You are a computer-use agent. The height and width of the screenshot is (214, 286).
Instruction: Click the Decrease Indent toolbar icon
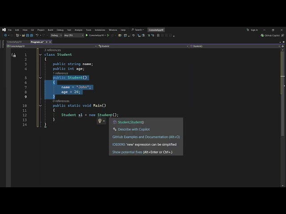139,35
